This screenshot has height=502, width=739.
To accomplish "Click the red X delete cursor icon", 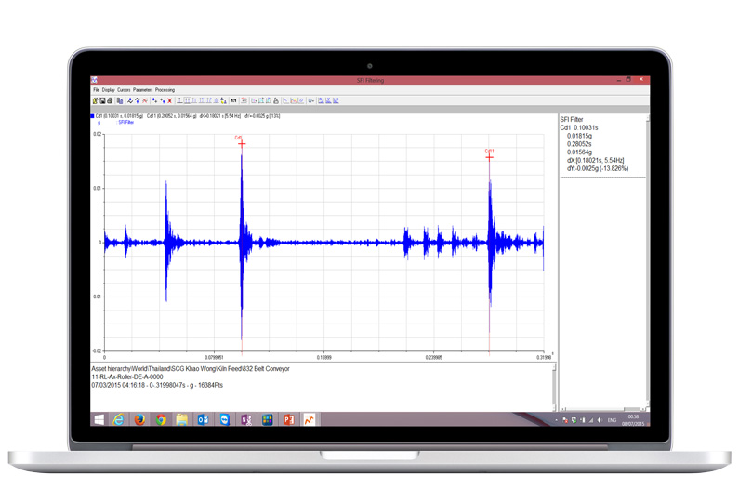I will pos(170,100).
